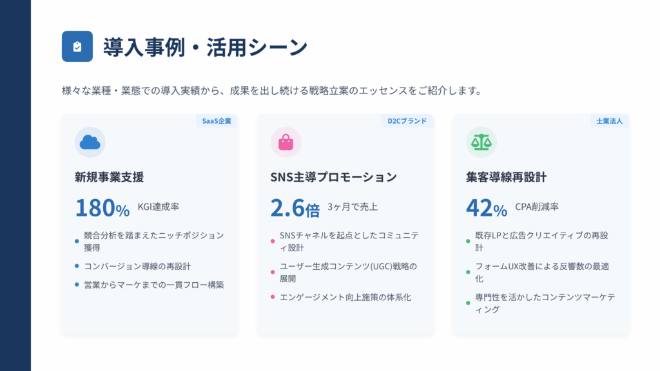660x371 pixels.
Task: Click the 42% CPA reduction figure
Action: 486,207
